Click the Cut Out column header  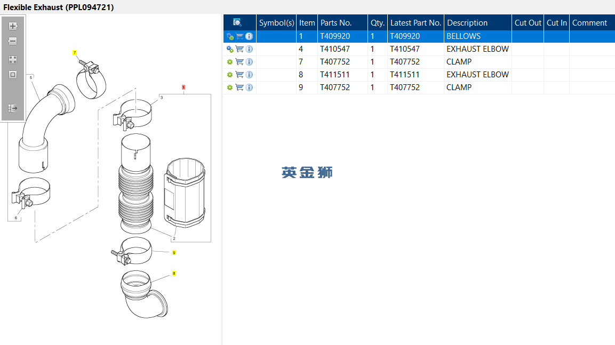pos(528,23)
